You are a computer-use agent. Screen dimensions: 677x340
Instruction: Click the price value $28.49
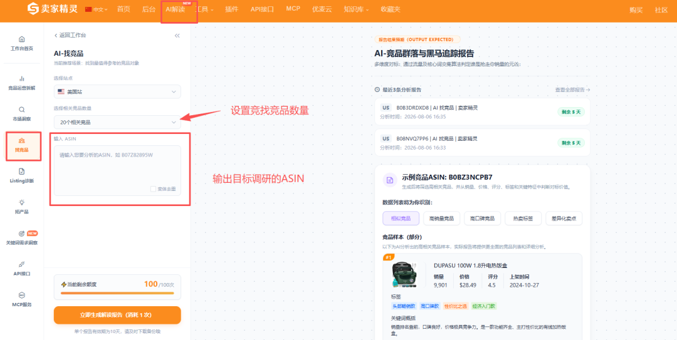(468, 285)
